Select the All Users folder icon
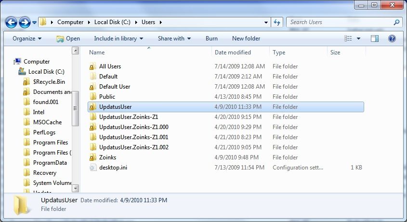The width and height of the screenshot is (407, 222). click(x=92, y=66)
